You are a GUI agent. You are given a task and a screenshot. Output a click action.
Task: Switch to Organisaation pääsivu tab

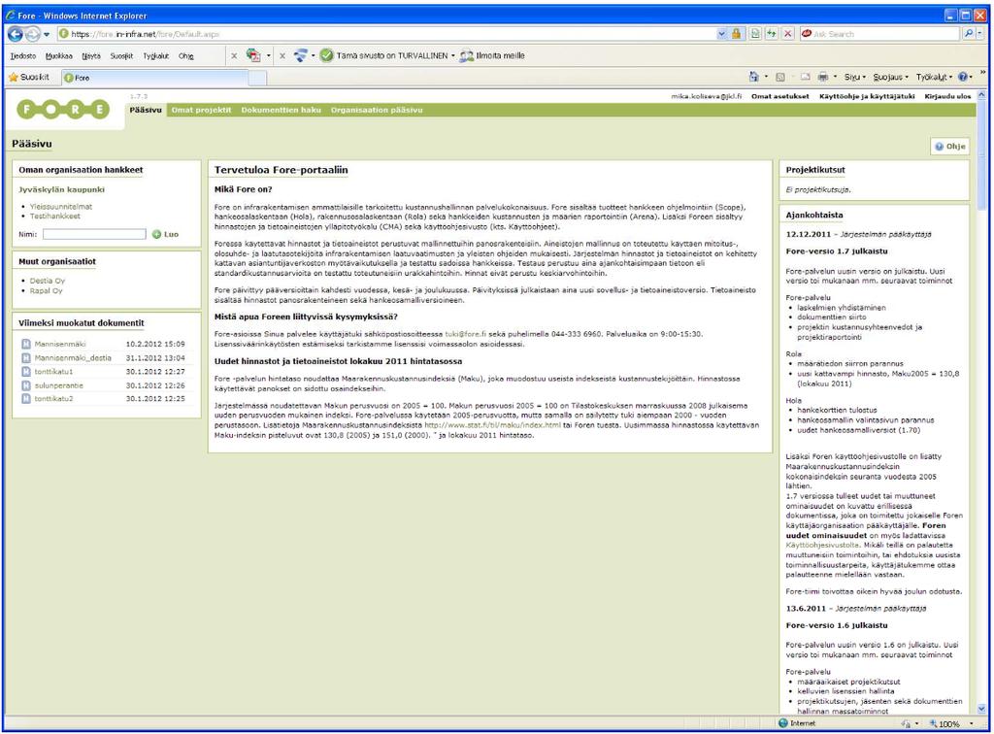coord(377,110)
